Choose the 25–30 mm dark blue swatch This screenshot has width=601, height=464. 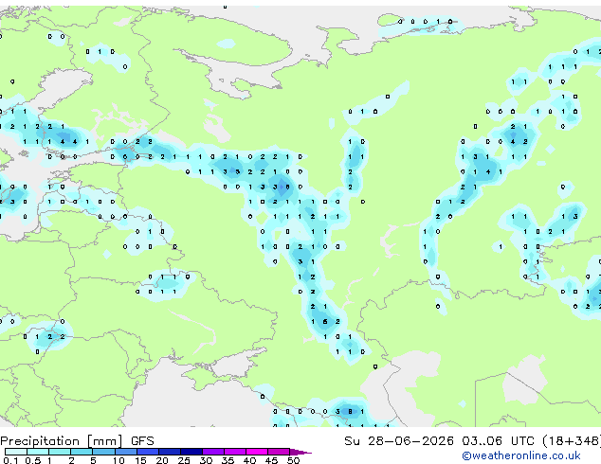coord(191,452)
